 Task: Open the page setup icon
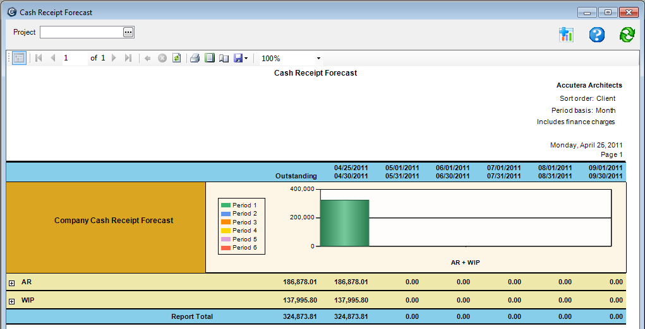[x=224, y=58]
